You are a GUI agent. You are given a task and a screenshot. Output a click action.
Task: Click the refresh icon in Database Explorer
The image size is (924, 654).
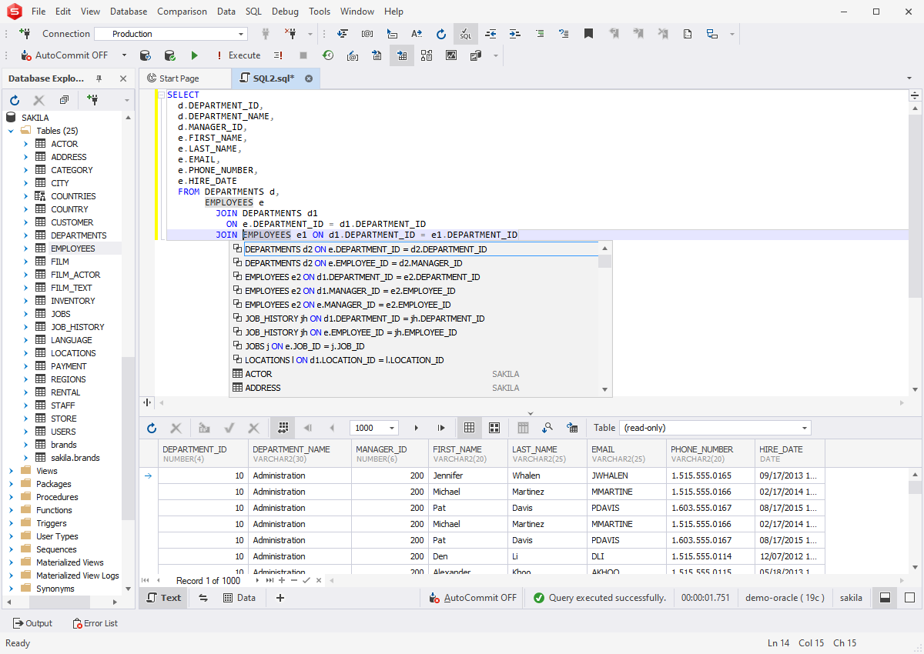point(15,100)
